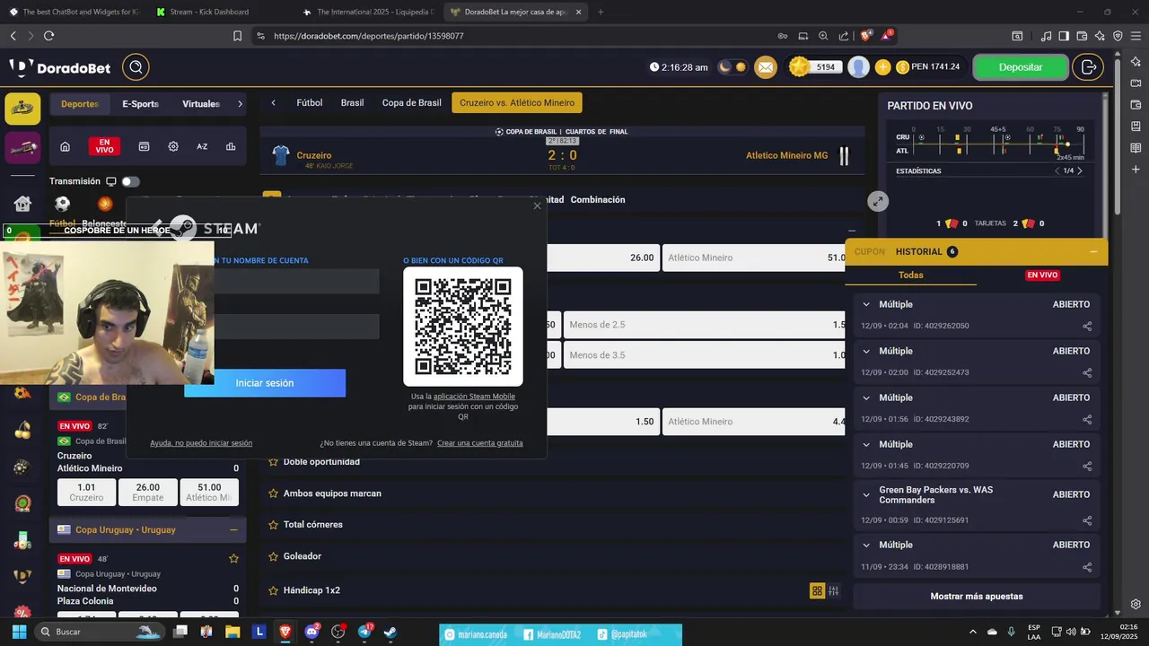
Task: Favorite the Nacional de Montevideo match star
Action: click(233, 558)
